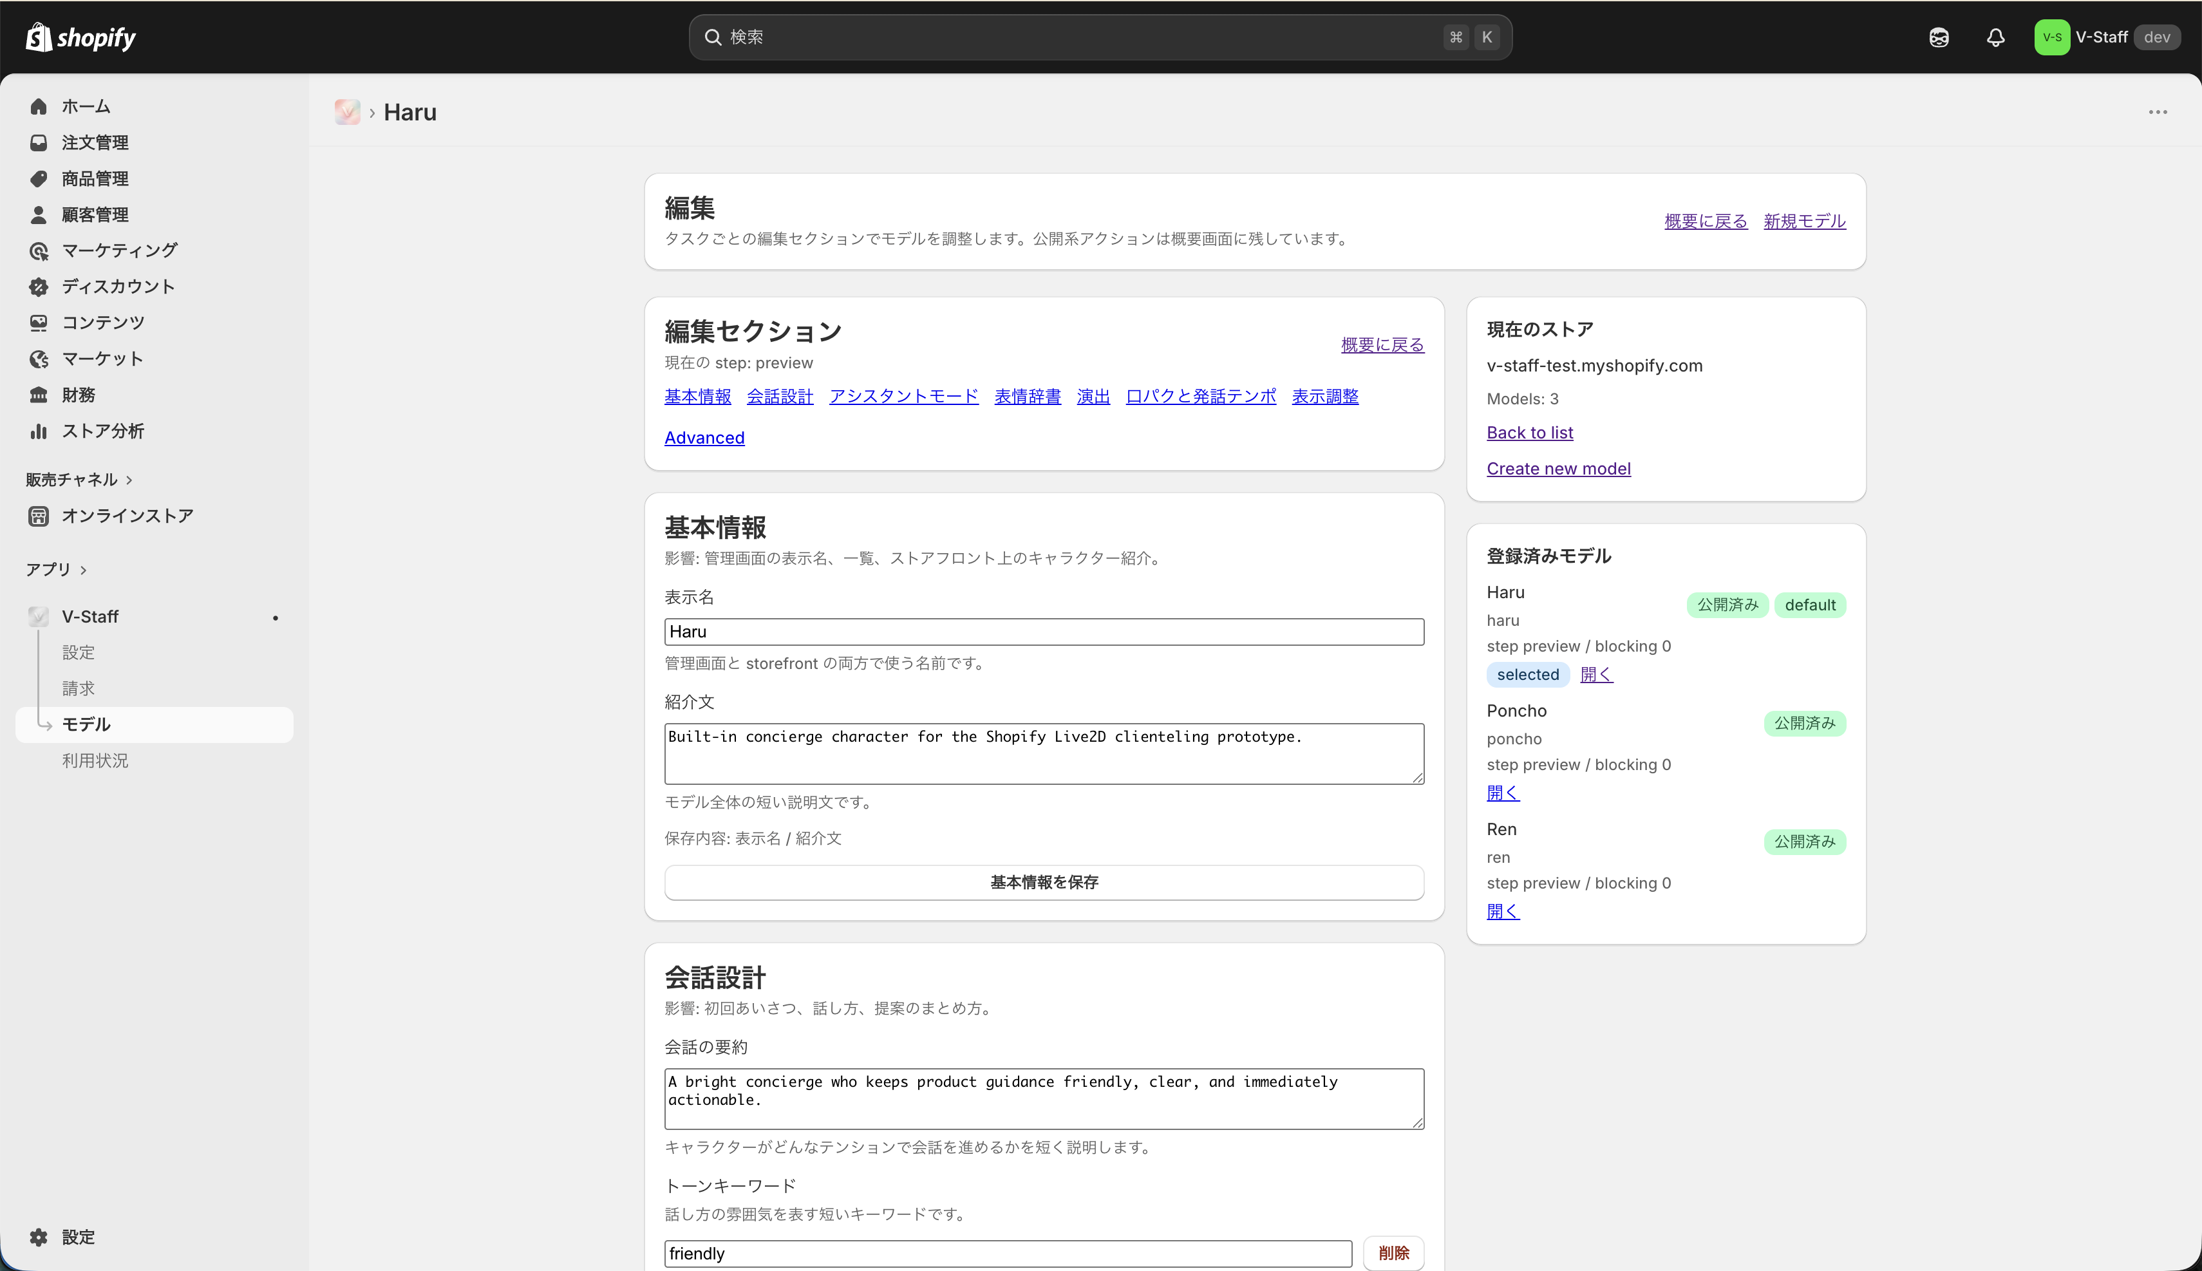Click the マーケット globe icon
This screenshot has width=2202, height=1271.
pos(39,359)
